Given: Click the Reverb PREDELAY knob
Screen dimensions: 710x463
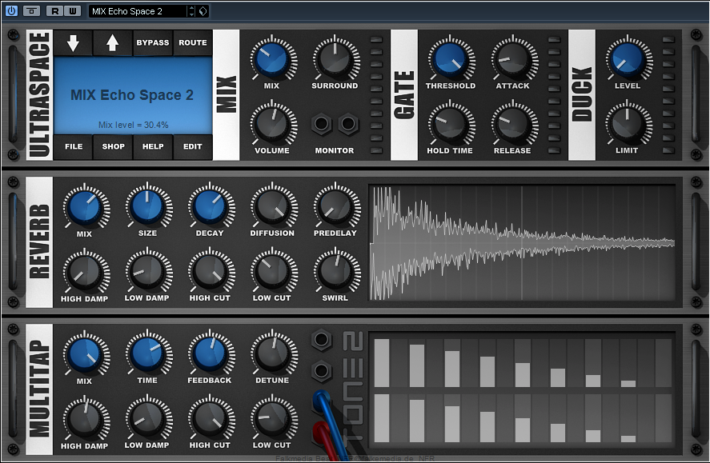Looking at the screenshot, I should 336,206.
